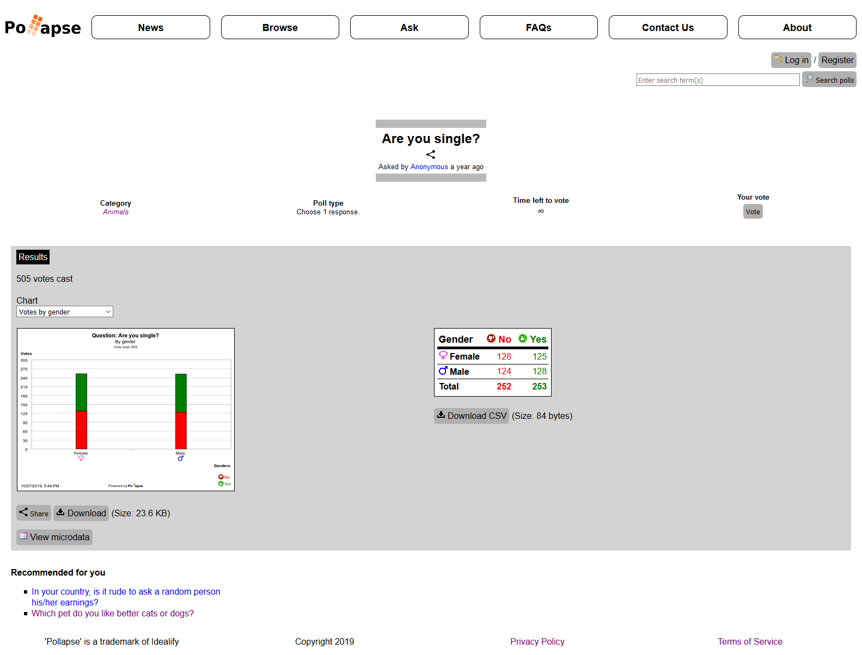Click the share icon on chart Share button

[x=23, y=512]
